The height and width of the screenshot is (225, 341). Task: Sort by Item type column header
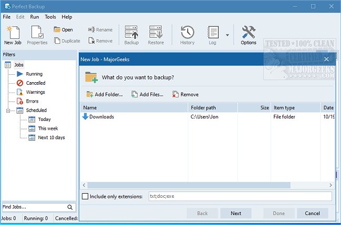click(x=296, y=108)
